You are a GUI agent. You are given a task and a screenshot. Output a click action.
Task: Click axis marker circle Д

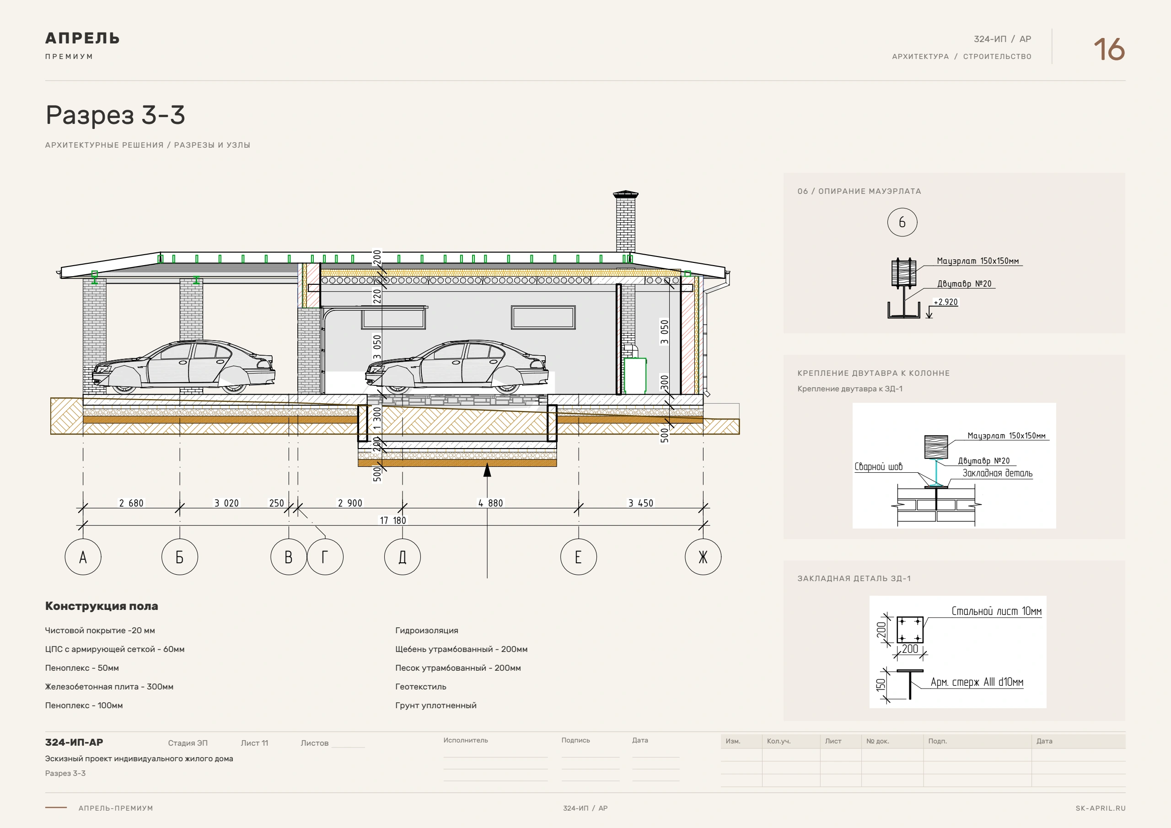coord(403,557)
